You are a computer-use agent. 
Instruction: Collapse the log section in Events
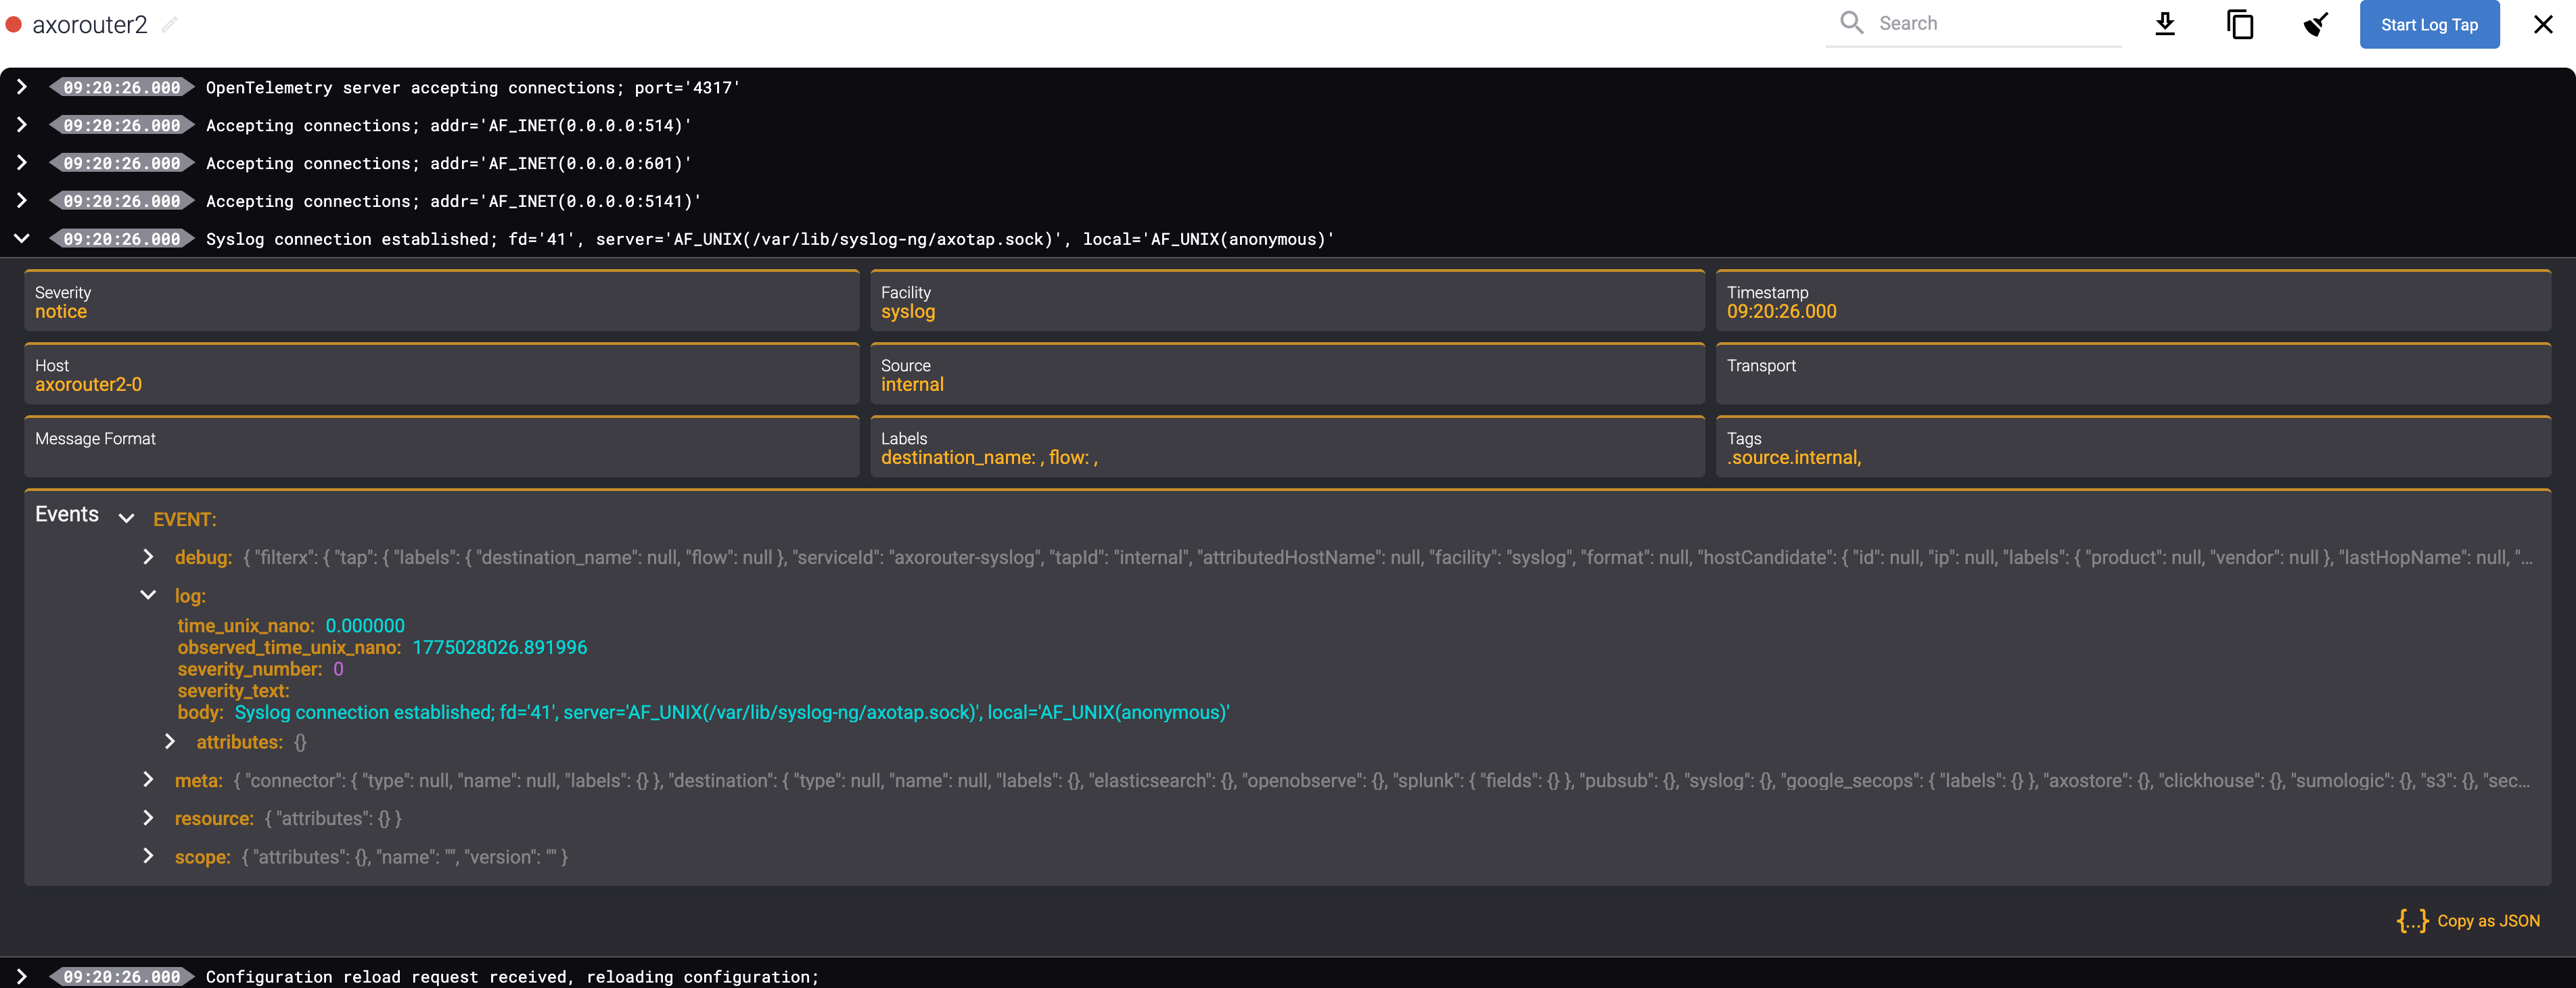click(x=149, y=595)
